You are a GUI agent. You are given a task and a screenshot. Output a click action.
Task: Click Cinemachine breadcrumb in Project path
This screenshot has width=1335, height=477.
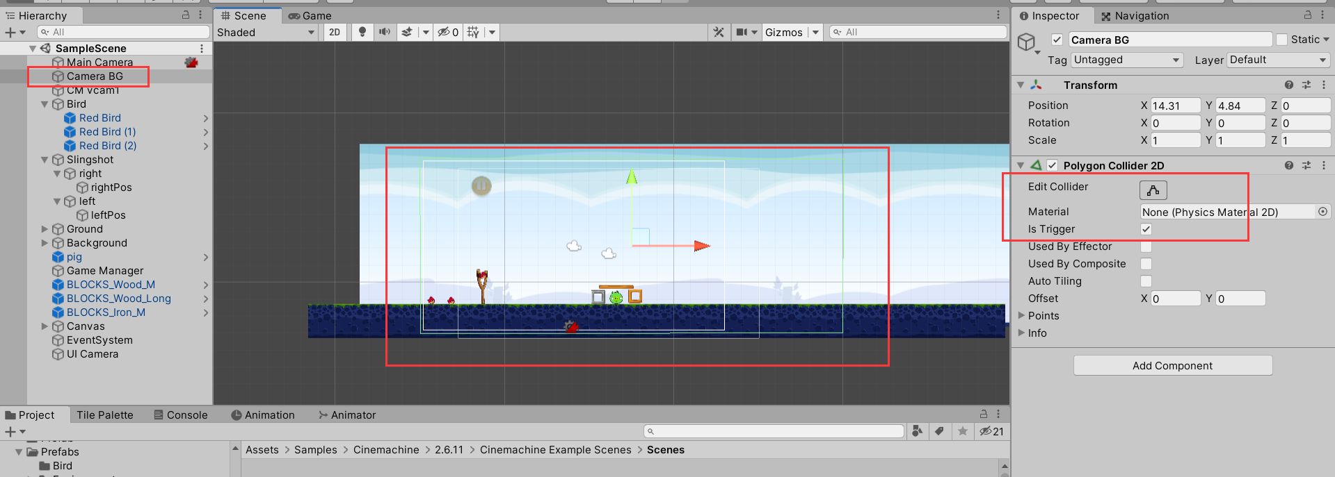pyautogui.click(x=386, y=450)
